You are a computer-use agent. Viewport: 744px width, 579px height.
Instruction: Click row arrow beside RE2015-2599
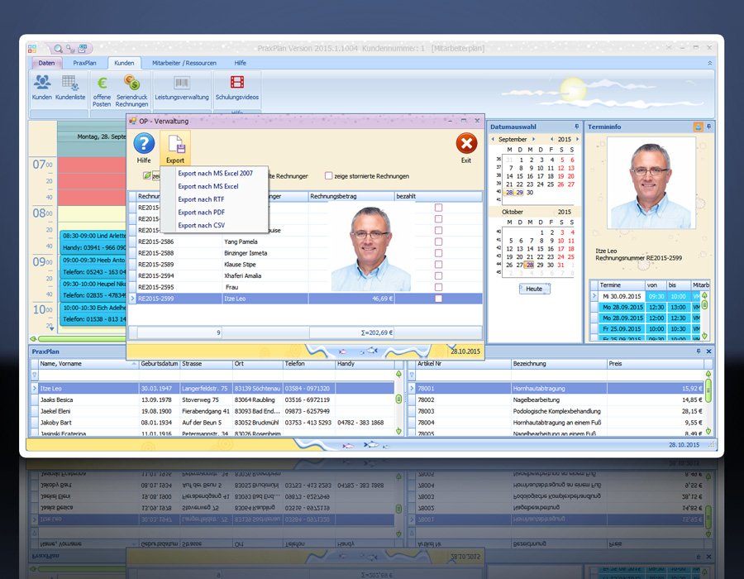132,299
